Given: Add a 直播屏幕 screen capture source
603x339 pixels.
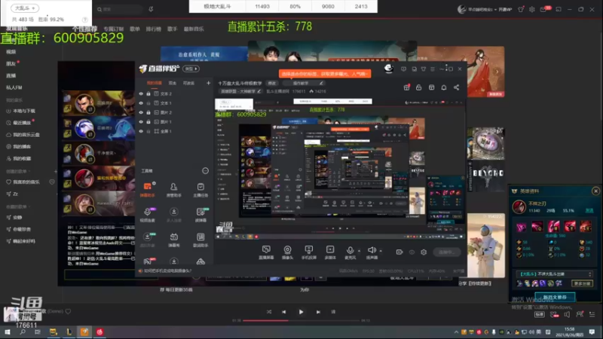Looking at the screenshot, I should pos(266,252).
